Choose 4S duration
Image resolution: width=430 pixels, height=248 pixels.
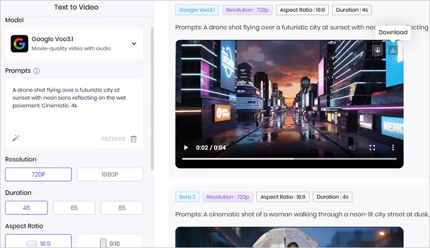[x=26, y=208]
